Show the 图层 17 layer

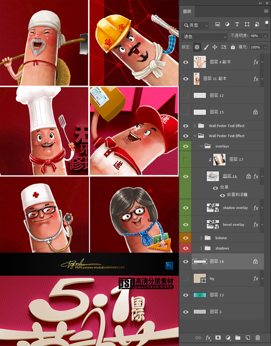click(185, 159)
